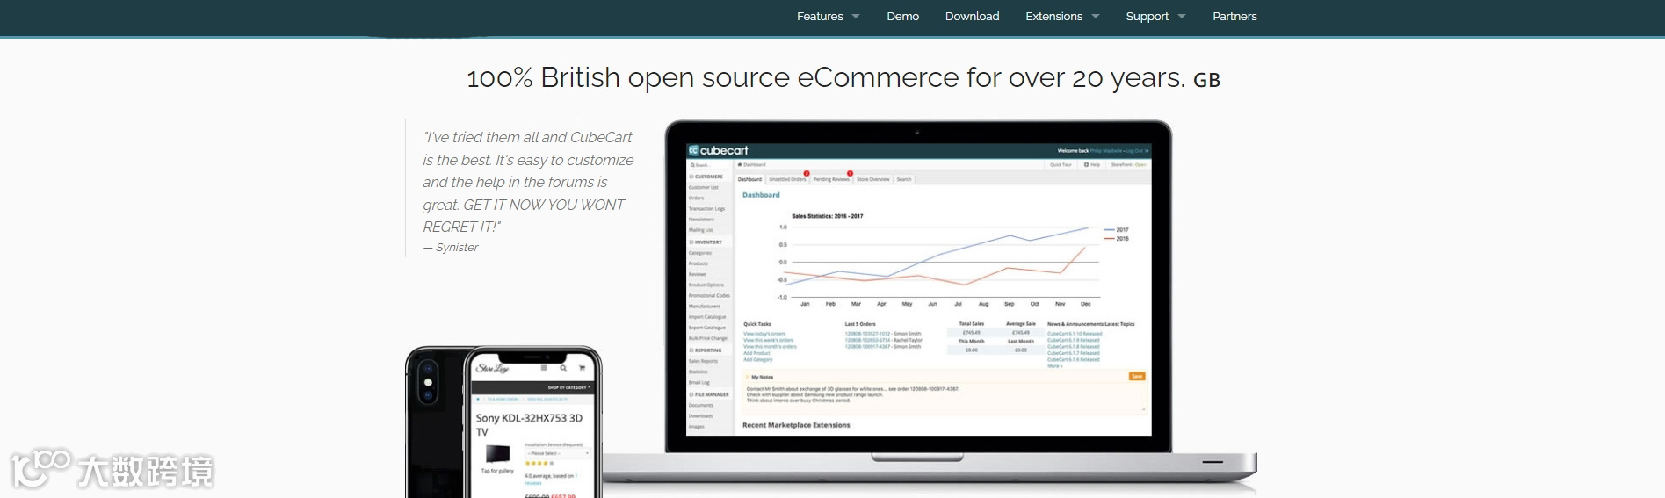Click the Quick Tour button in the laptop dashboard
Image resolution: width=1665 pixels, height=498 pixels.
[1061, 164]
